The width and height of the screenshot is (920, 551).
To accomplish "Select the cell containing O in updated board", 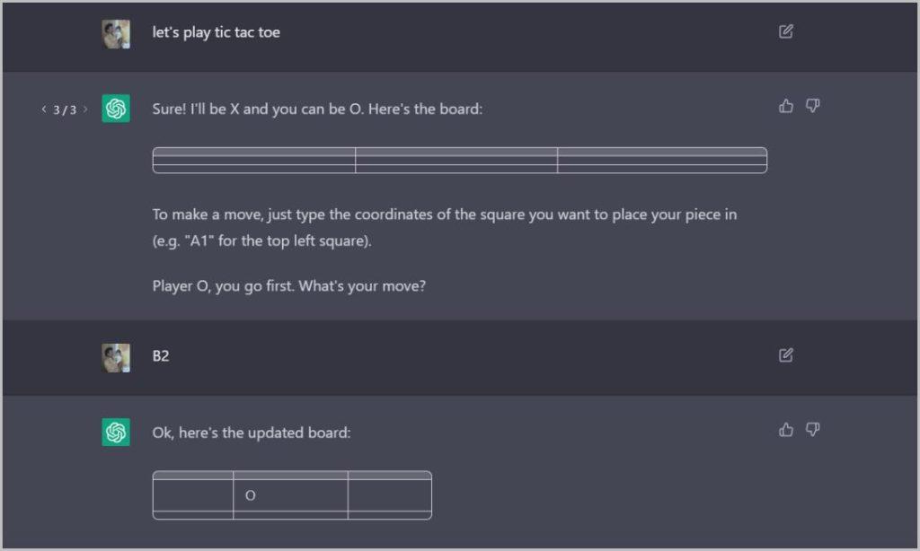I will [290, 495].
